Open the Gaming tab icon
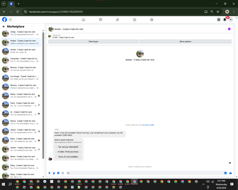Image resolution: width=238 pixels, height=190 pixels. click(152, 19)
